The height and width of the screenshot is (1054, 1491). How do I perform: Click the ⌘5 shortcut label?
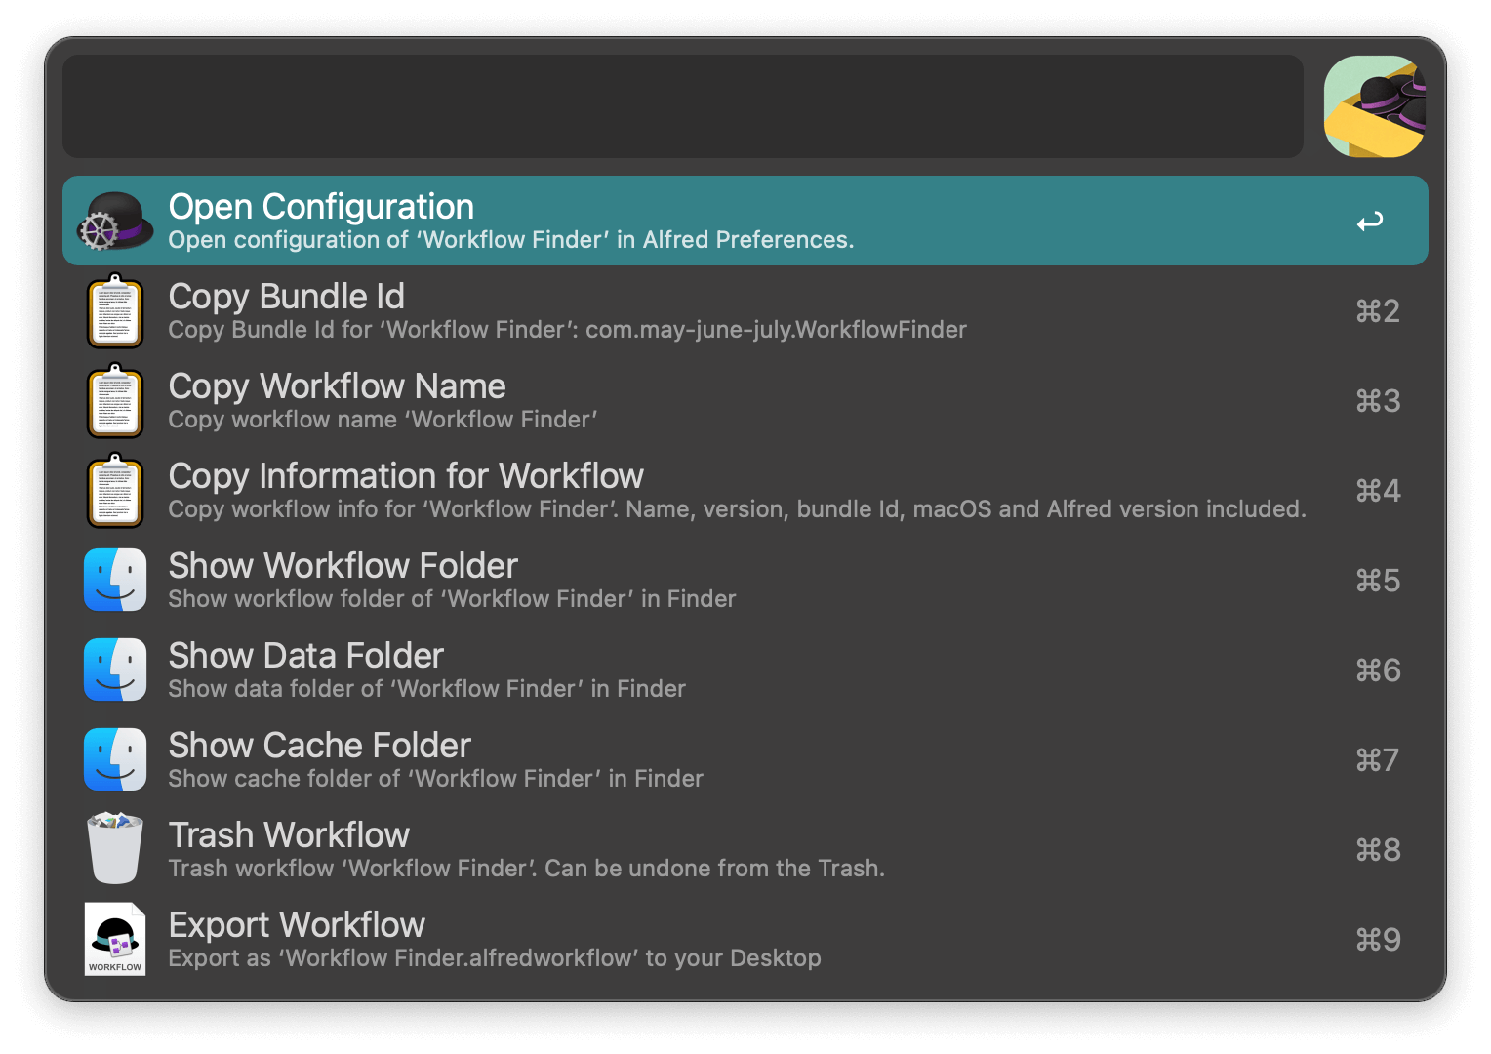[1378, 581]
